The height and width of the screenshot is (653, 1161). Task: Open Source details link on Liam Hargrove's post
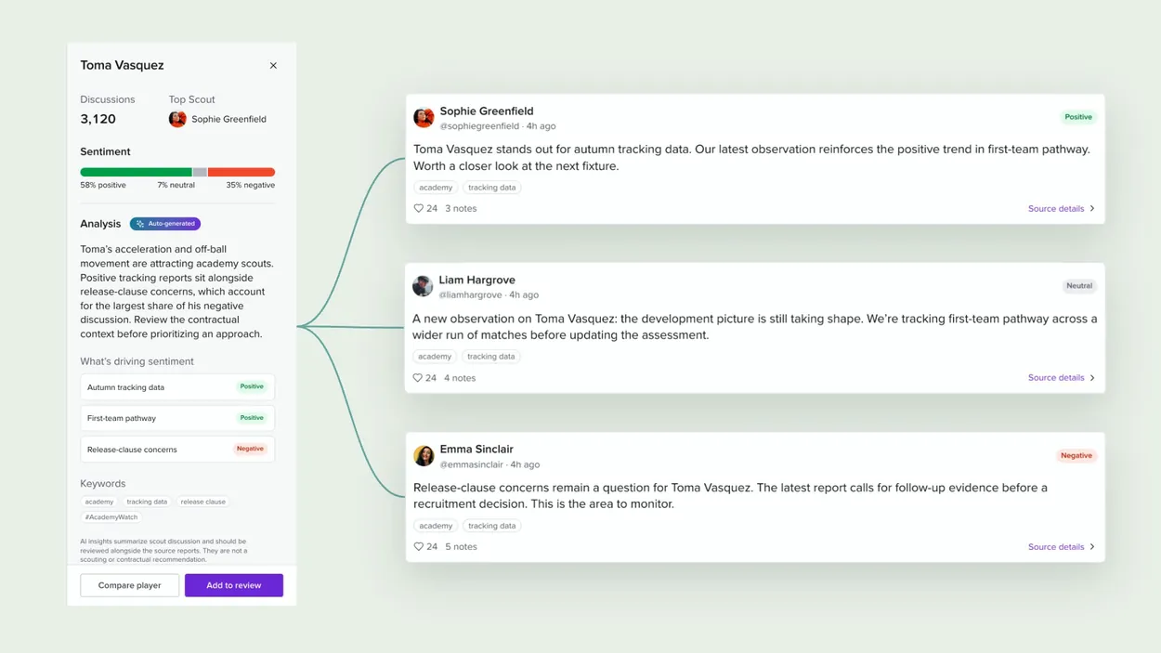(x=1056, y=378)
